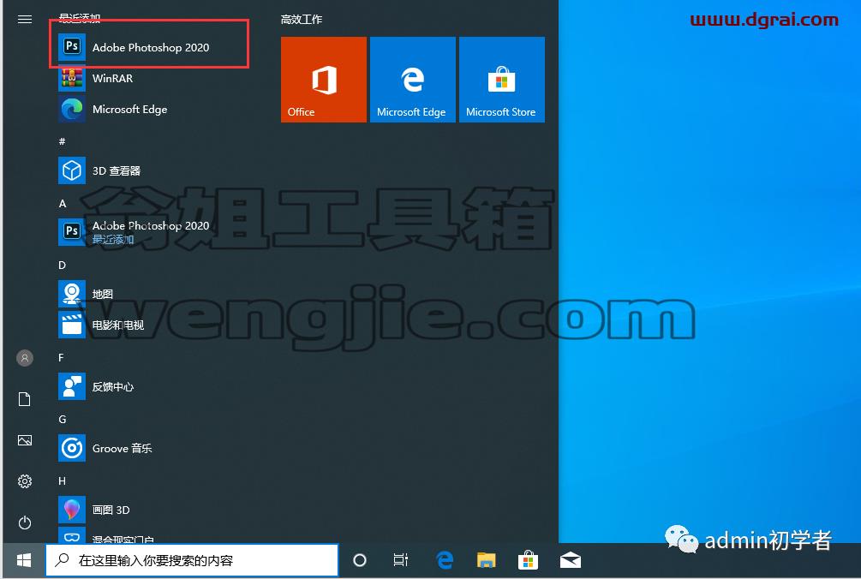Viewport: 861px width, 579px height.
Task: Open 画图 3D app
Action: (x=149, y=510)
